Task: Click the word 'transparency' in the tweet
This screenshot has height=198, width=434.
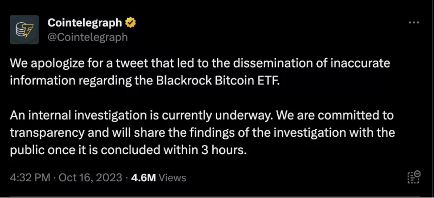Action: pyautogui.click(x=47, y=133)
